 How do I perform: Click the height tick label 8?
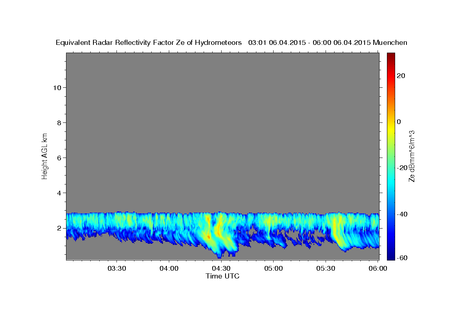(59, 123)
